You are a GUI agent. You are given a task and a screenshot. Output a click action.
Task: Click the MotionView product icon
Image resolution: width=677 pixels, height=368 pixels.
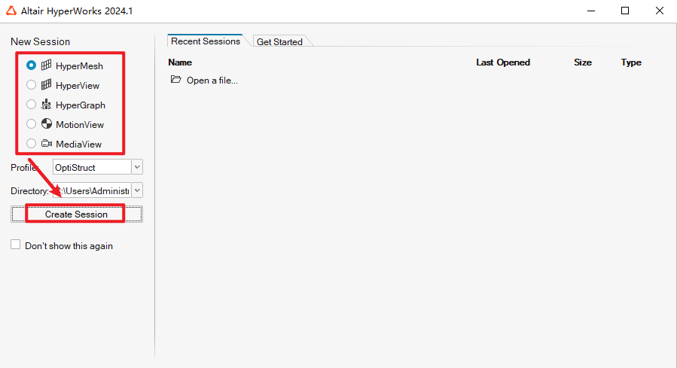tap(46, 124)
